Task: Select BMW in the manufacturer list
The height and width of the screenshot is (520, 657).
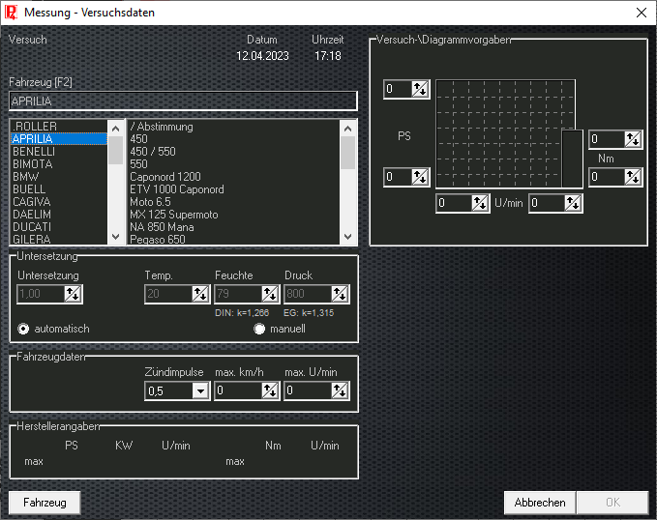Action: pos(26,177)
